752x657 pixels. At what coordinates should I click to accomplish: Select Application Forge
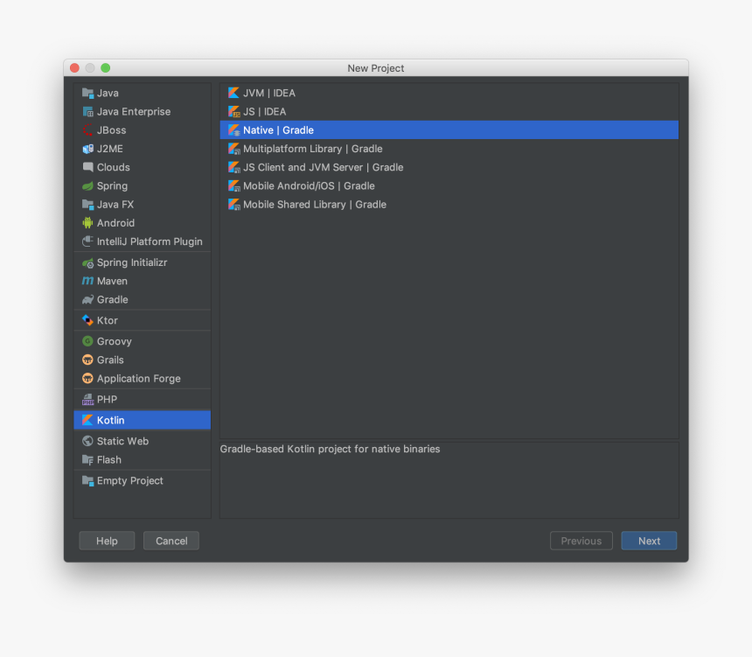(x=143, y=379)
